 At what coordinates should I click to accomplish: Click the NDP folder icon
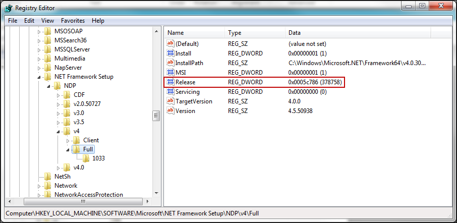(x=58, y=86)
